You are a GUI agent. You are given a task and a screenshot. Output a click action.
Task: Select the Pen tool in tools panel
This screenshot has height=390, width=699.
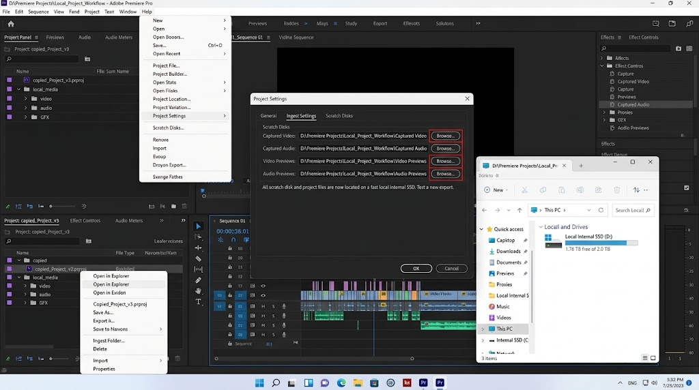coord(199,280)
